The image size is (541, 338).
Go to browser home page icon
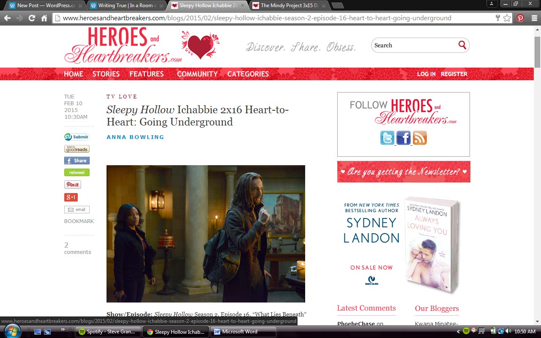tap(44, 18)
